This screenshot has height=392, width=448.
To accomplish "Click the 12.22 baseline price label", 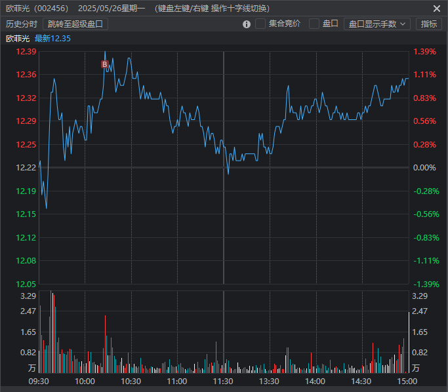I will pyautogui.click(x=26, y=168).
